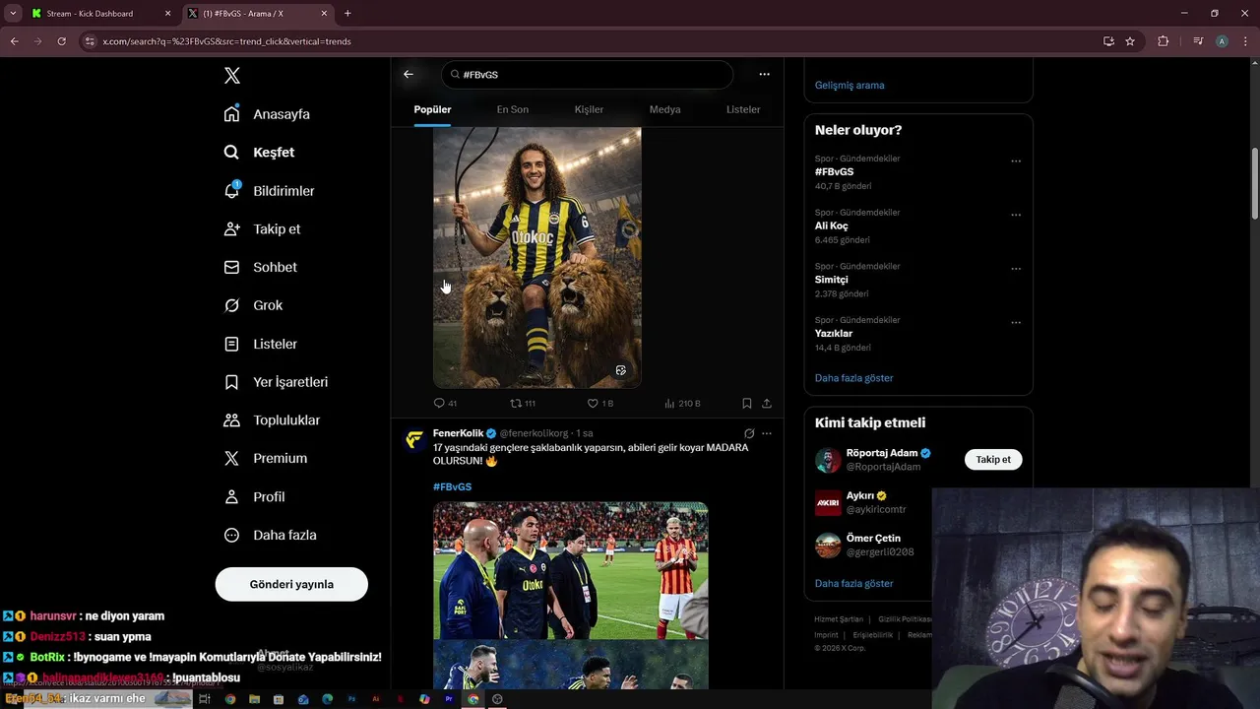Open Daha fazla circle icon
The width and height of the screenshot is (1260, 709).
click(231, 535)
